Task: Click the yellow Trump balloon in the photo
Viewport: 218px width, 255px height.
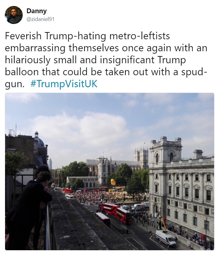Action: 113,182
